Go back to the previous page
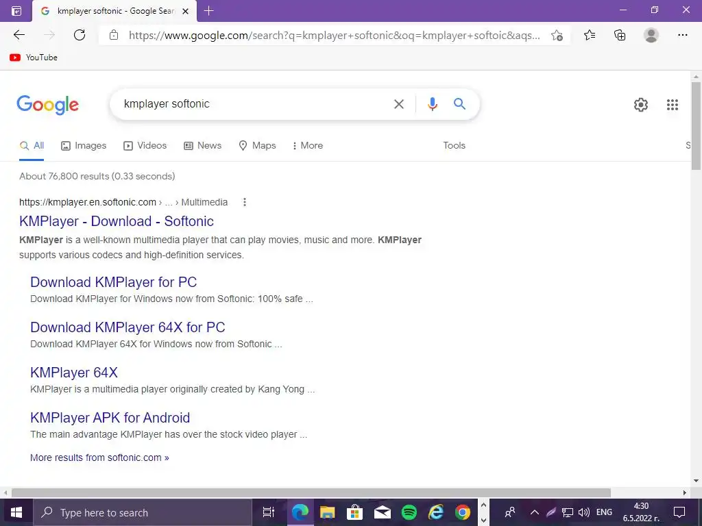Image resolution: width=702 pixels, height=526 pixels. point(19,35)
